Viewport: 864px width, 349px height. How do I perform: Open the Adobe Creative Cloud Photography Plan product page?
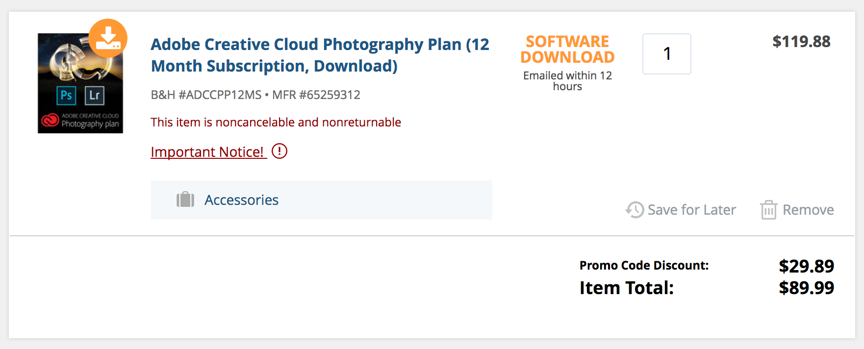click(x=320, y=55)
